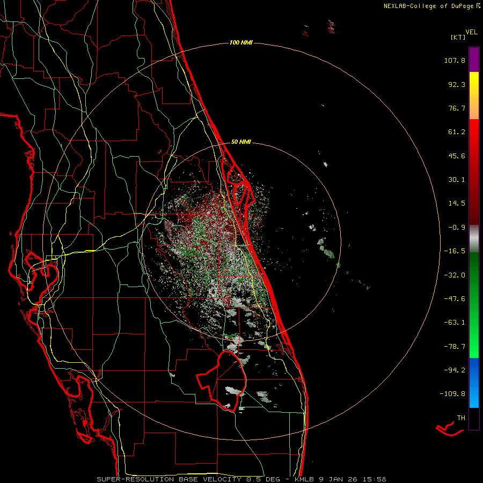Click the TH legend label

tap(461, 418)
